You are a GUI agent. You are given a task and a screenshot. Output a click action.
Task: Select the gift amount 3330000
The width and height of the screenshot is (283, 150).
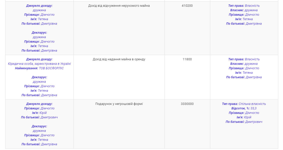tap(187, 104)
